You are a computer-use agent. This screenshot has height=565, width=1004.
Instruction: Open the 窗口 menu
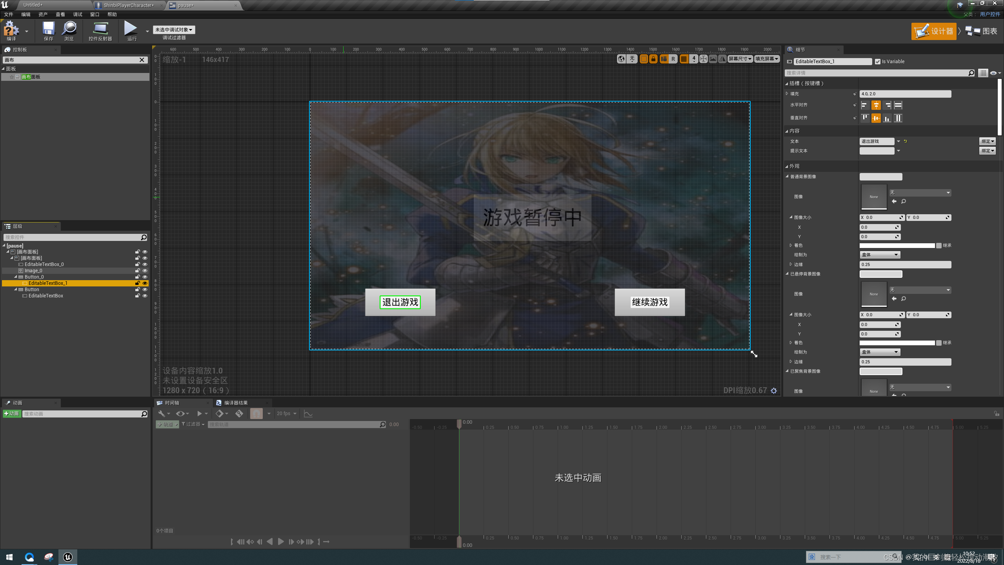[95, 15]
